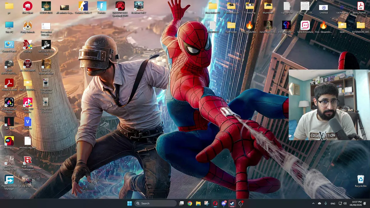
Task: Select the ELDEN RING desktop icon
Action: tap(46, 8)
